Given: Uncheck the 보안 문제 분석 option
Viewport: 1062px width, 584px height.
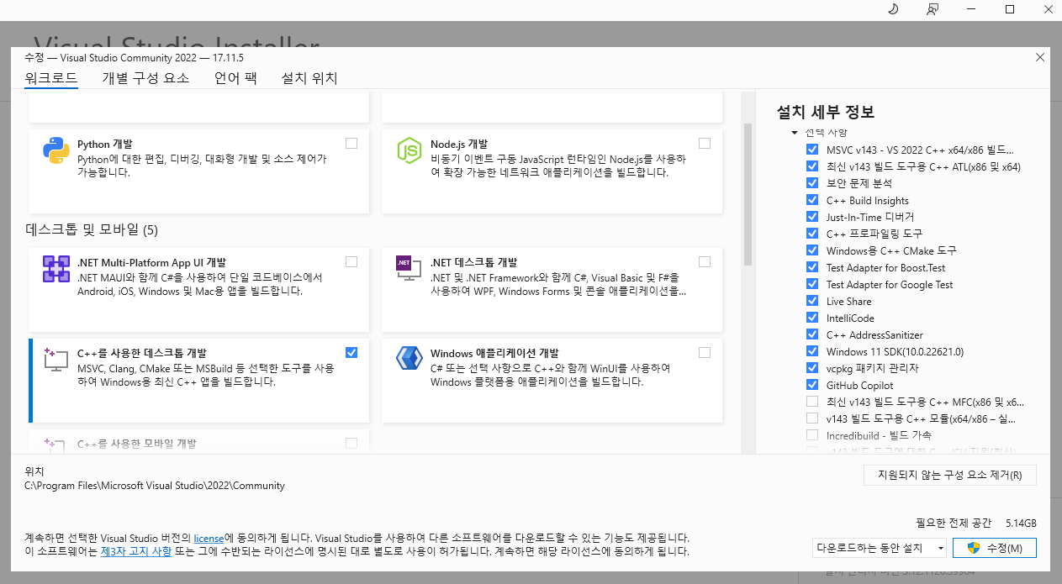Looking at the screenshot, I should click(x=812, y=183).
